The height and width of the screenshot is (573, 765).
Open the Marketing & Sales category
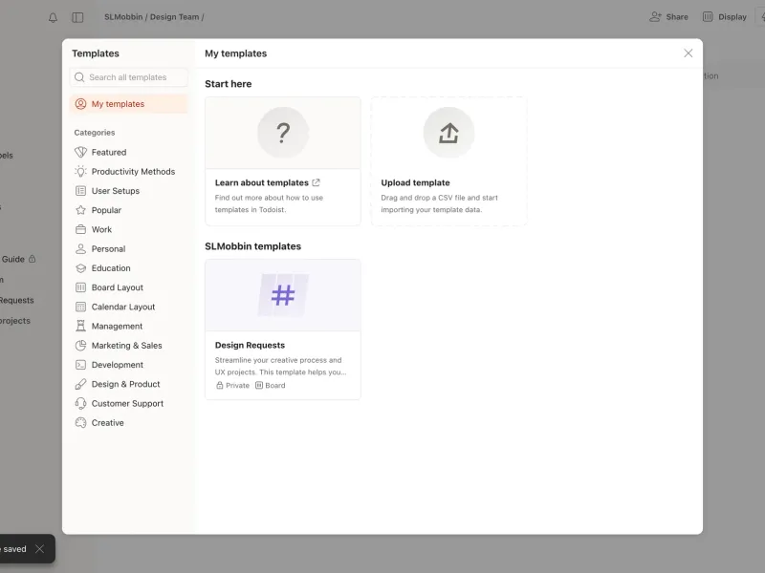[x=129, y=346]
